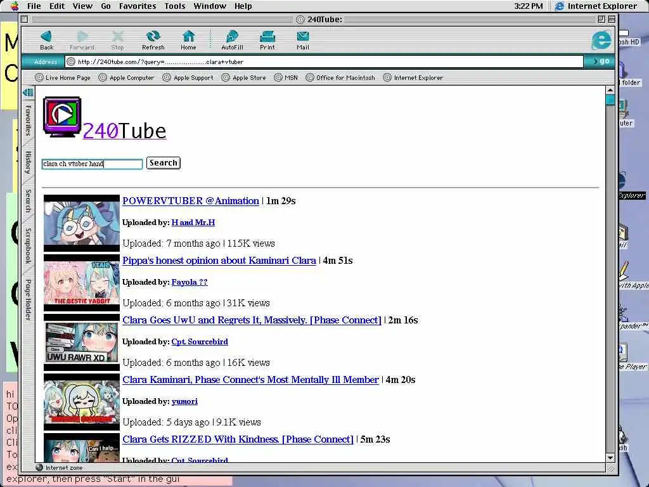Open Clara Gets RIZZED video link
The height and width of the screenshot is (487, 649).
pos(238,439)
